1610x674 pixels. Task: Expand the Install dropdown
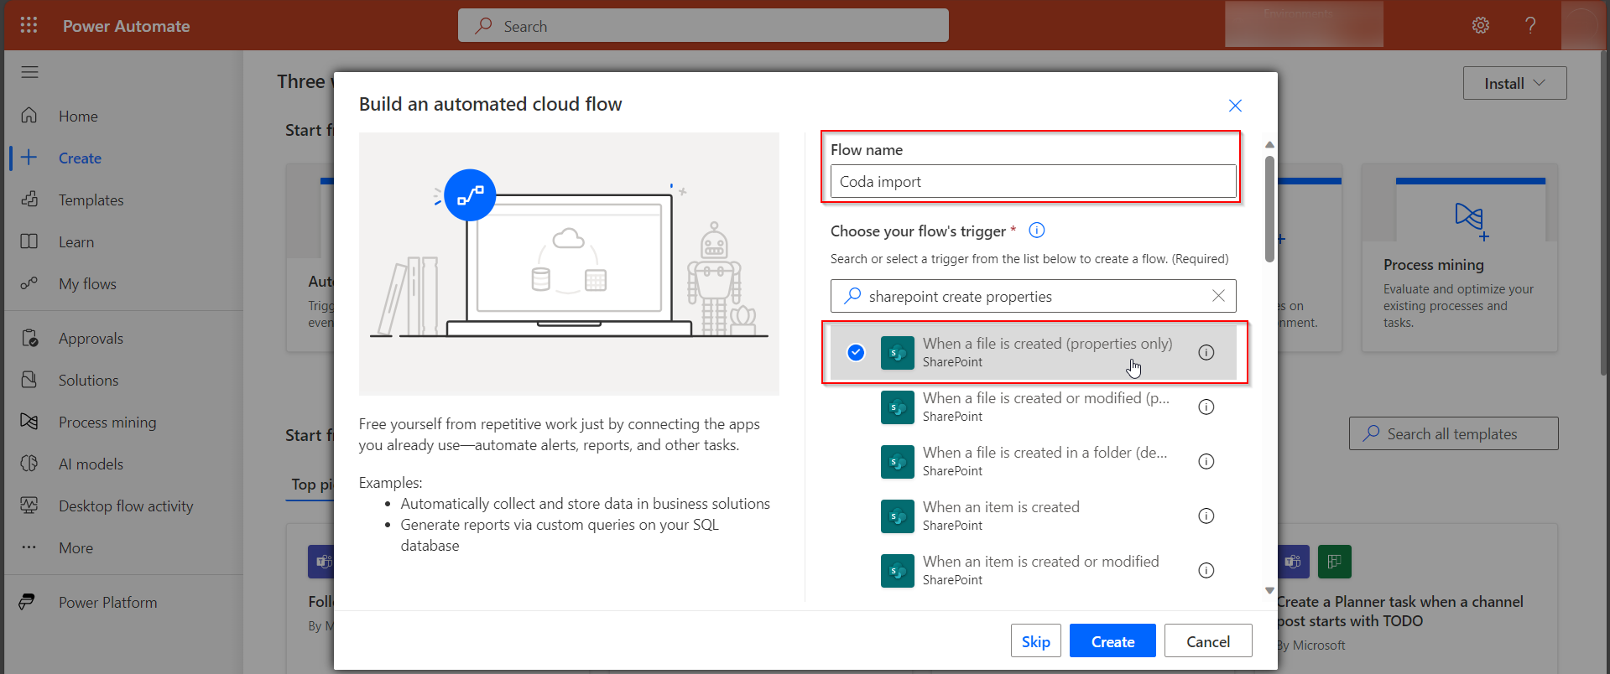coord(1514,83)
